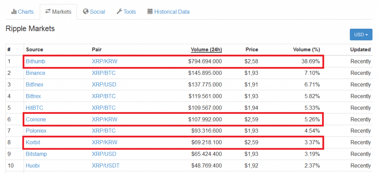Click the XRP/KRW pair for Korbit

click(104, 142)
